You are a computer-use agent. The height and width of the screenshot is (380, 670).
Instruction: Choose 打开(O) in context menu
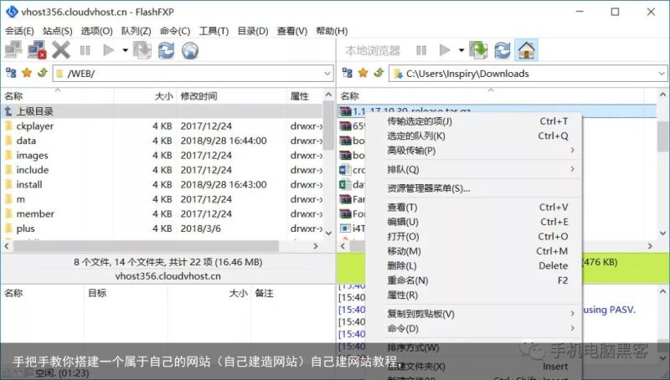pos(473,237)
